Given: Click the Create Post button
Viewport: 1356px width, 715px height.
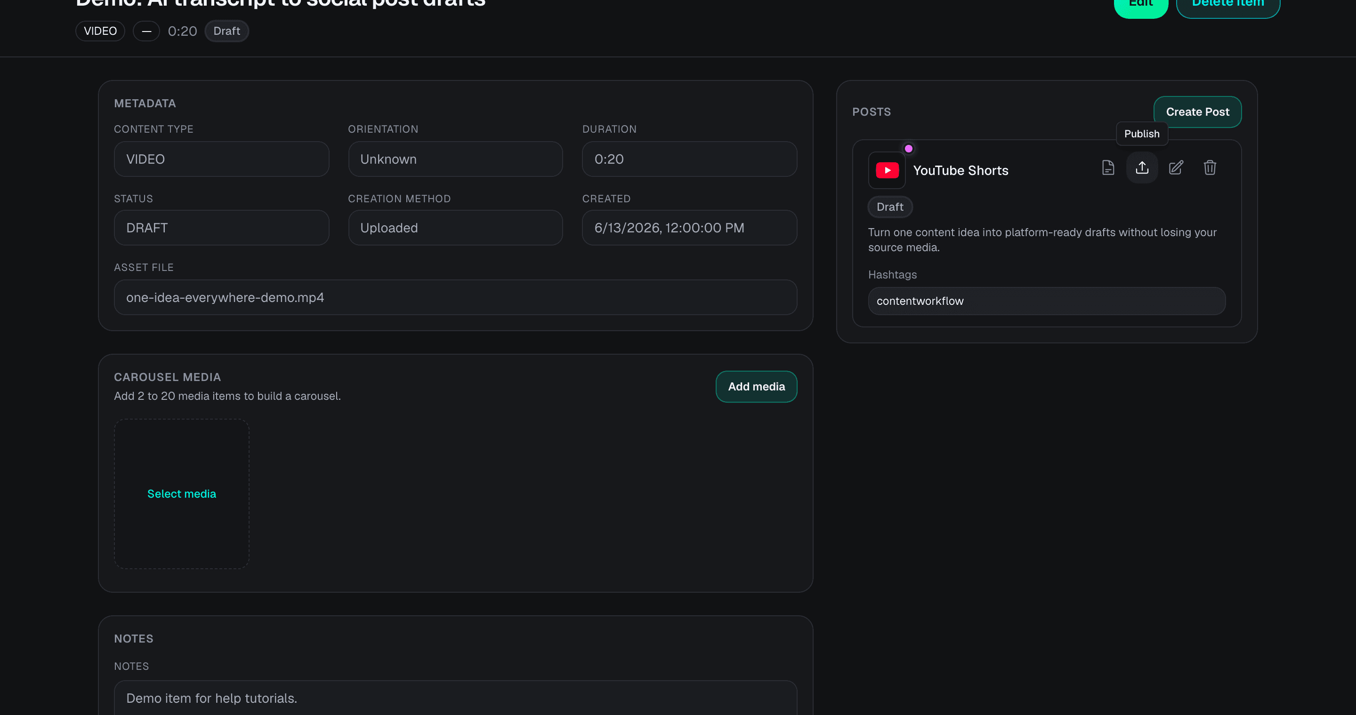Looking at the screenshot, I should pos(1197,112).
